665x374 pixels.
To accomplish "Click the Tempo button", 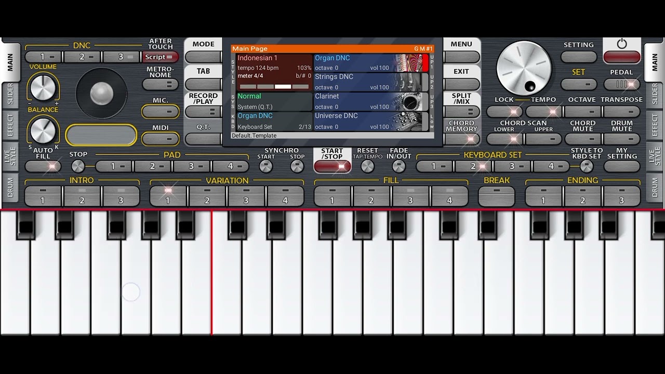I will coord(543,112).
